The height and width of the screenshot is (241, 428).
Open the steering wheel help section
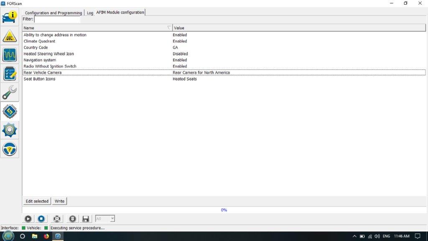10,149
